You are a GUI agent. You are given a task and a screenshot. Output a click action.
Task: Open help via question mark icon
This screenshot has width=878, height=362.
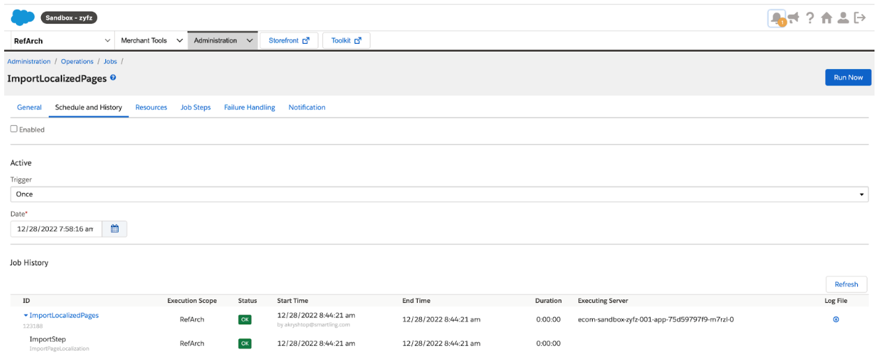[810, 19]
